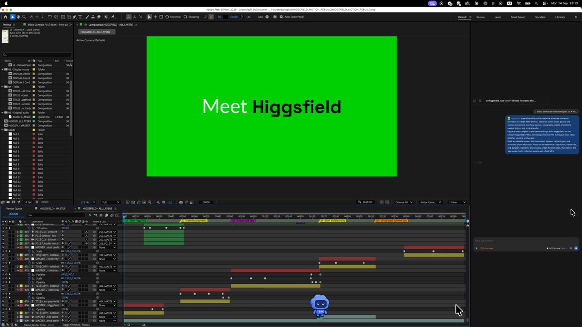The image size is (582, 327).
Task: Select the Rectangle shape tool
Action: [63, 17]
